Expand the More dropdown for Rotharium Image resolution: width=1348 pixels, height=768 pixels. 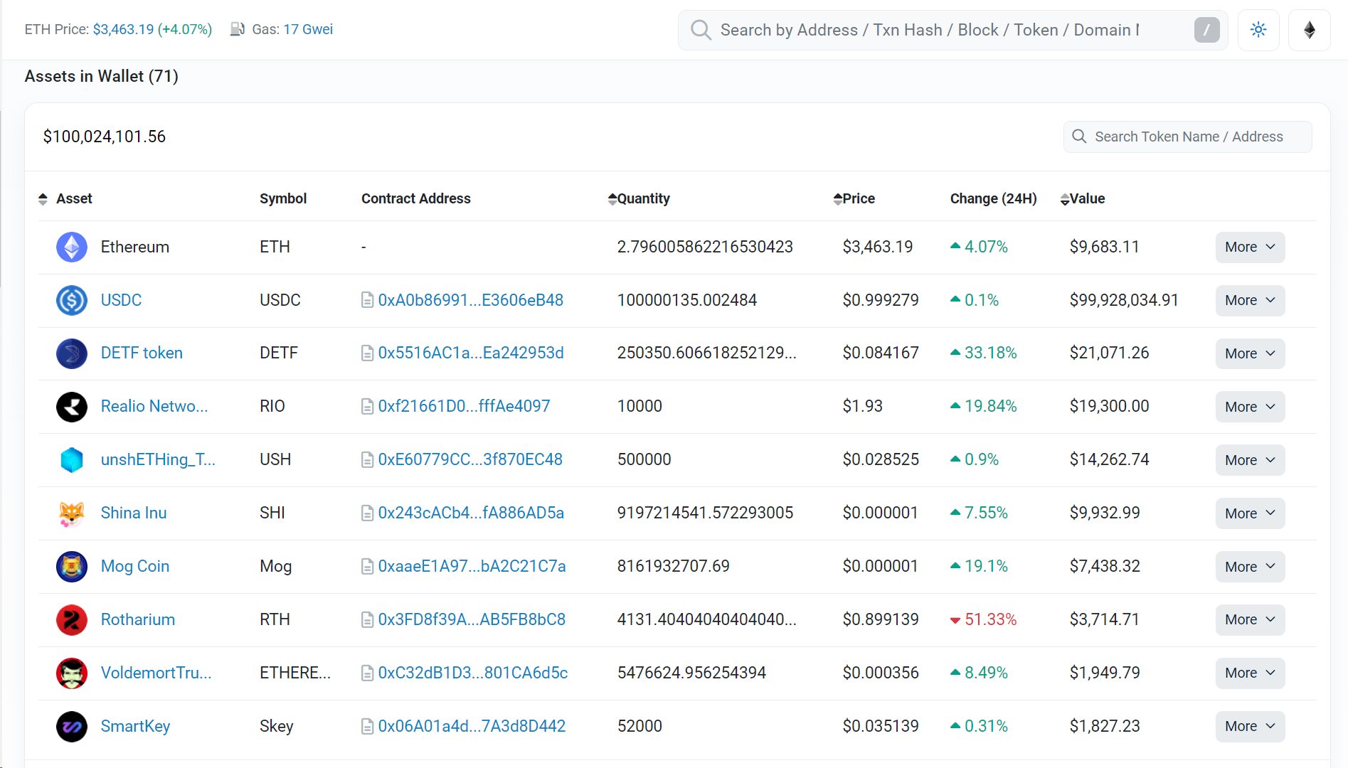[1250, 620]
